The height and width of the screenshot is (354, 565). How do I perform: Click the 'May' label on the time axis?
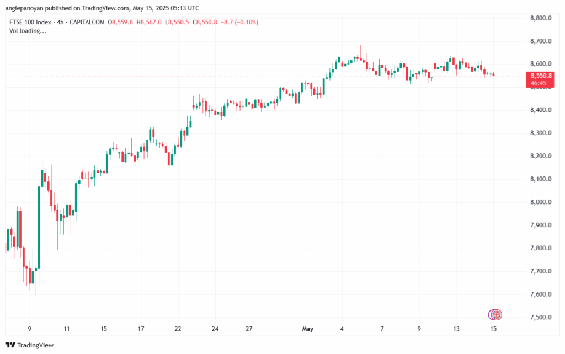click(x=308, y=329)
